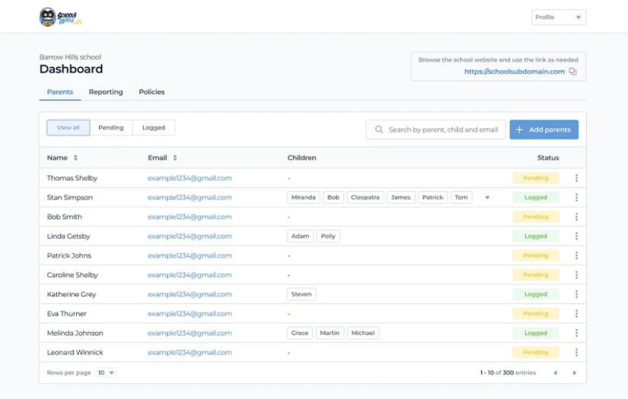Viewport: 628px width, 399px height.
Task: Click the Add parents button
Action: [x=544, y=130]
